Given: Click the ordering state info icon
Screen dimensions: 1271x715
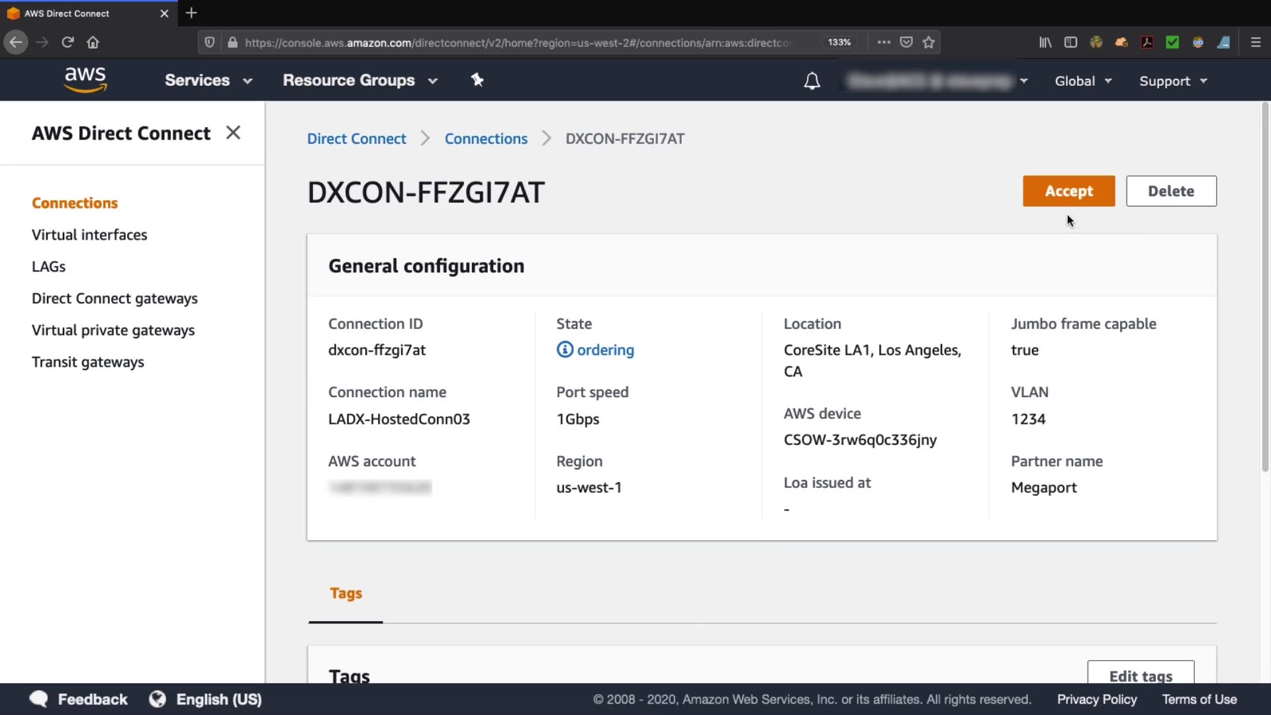Looking at the screenshot, I should tap(564, 350).
